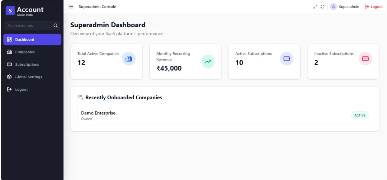Click the Monthly Recurring Revenue label
The image size is (387, 180).
pos(173,57)
